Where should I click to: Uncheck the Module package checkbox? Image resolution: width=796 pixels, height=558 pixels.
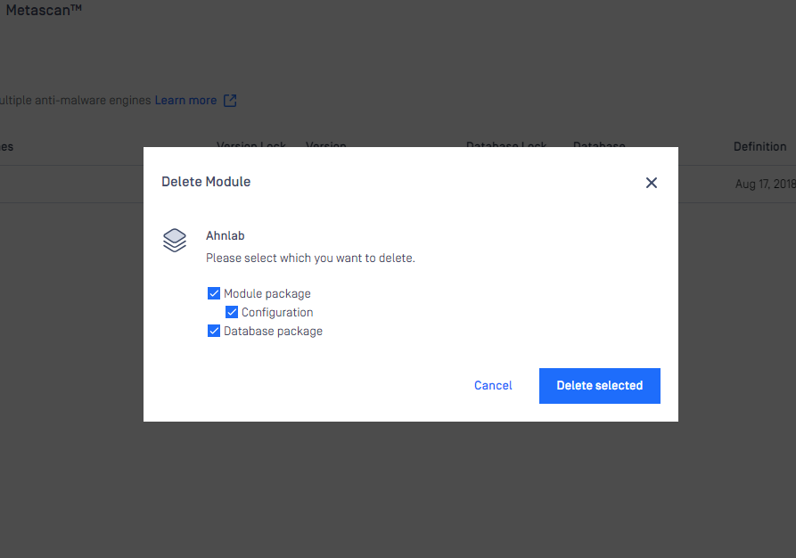214,293
